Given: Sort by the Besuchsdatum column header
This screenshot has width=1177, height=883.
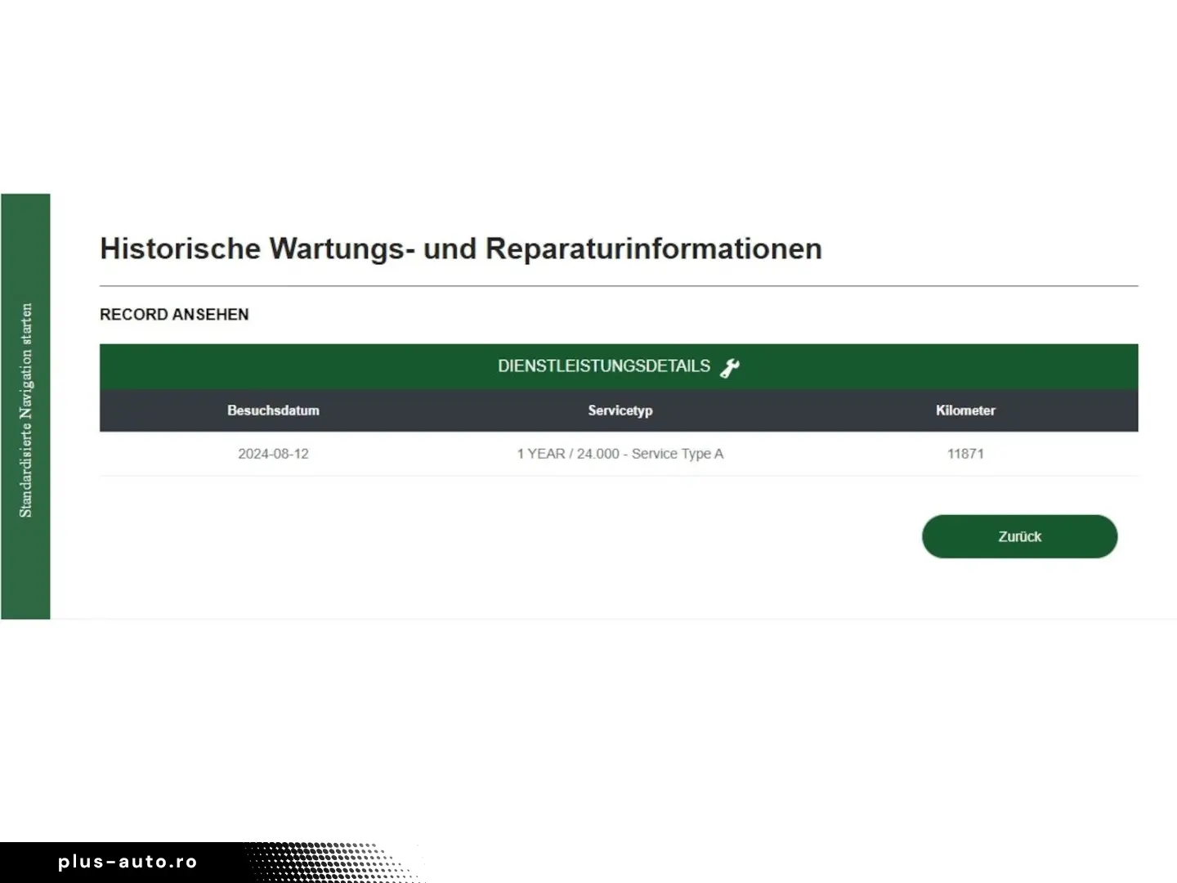Looking at the screenshot, I should pyautogui.click(x=273, y=410).
